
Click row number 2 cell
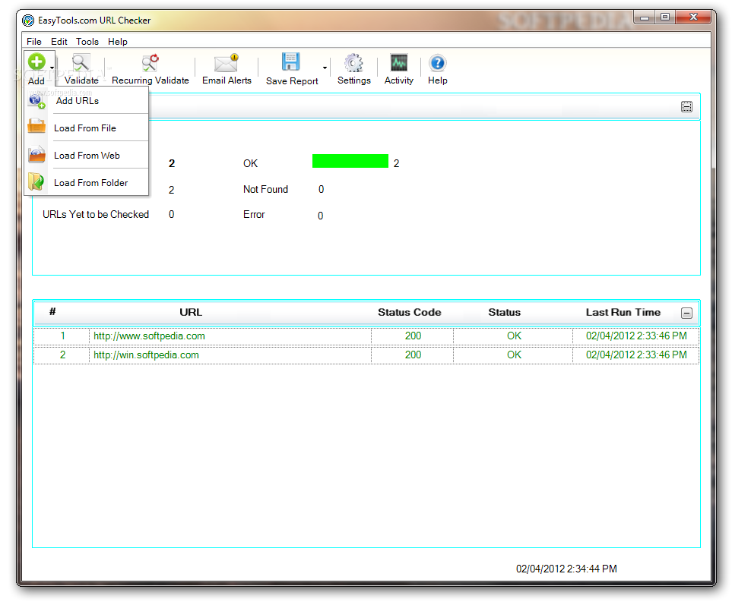click(62, 355)
